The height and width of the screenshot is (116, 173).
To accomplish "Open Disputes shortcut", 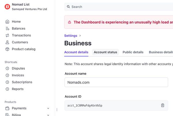I will click(18, 69).
